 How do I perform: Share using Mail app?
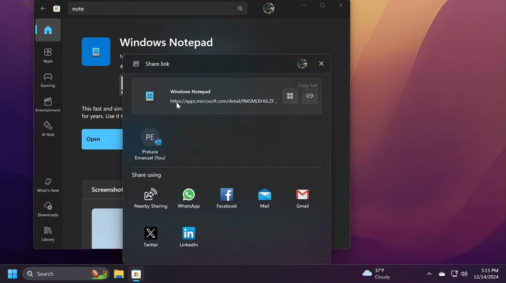pos(264,198)
